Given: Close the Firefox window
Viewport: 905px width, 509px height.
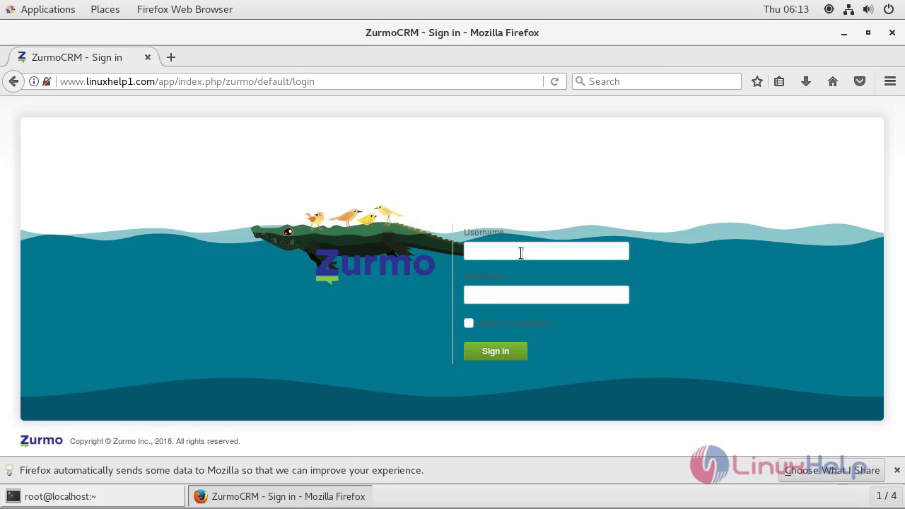Looking at the screenshot, I should 892,33.
